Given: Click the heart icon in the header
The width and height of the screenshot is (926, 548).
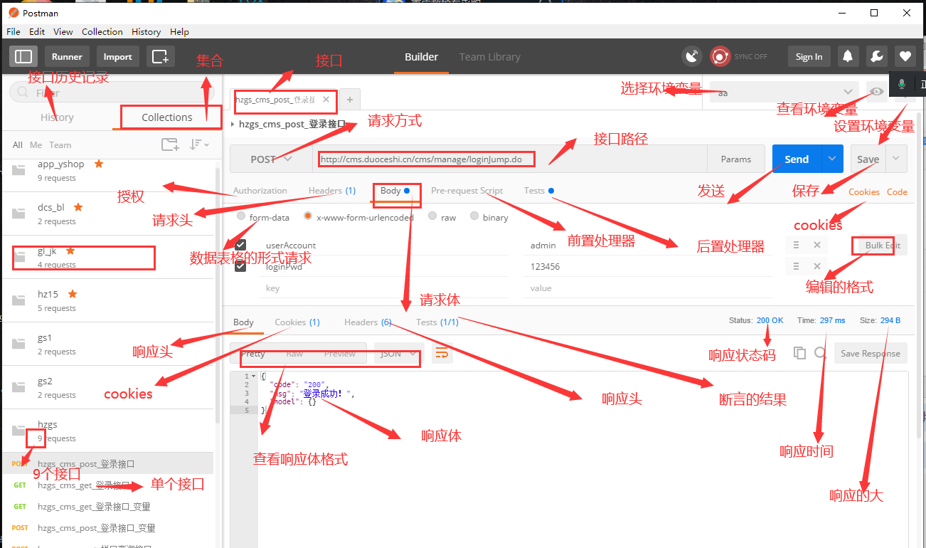Looking at the screenshot, I should (905, 57).
